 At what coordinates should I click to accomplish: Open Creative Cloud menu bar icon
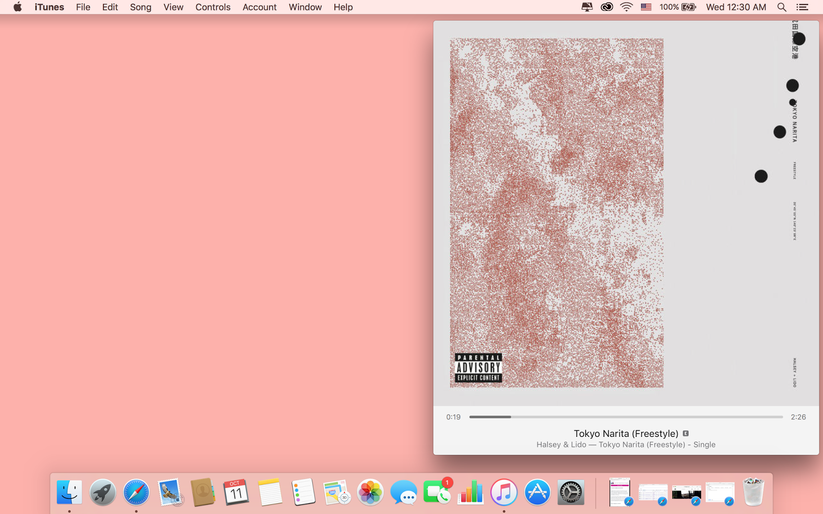coord(607,7)
